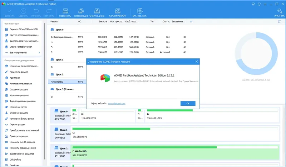Select the G: Зарезервировано partition row
Image resolution: width=286 pixels, height=167 pixels.
coord(119,37)
